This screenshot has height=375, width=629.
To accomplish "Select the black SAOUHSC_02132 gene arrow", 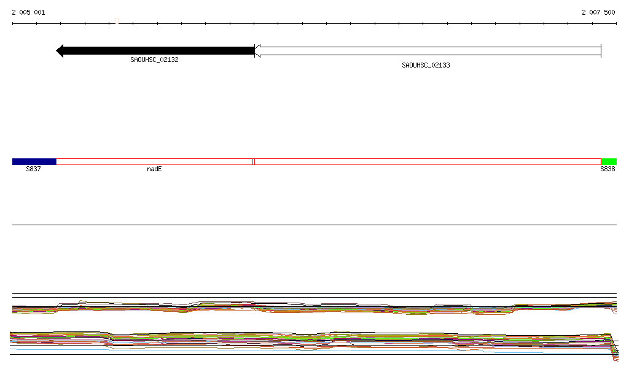I will click(x=155, y=51).
